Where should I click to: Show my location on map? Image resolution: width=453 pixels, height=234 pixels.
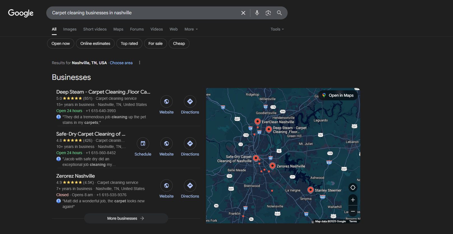coord(353,187)
